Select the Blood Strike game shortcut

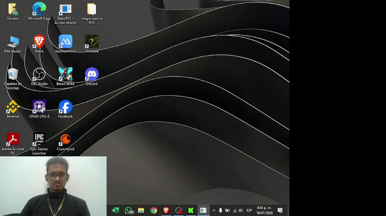[x=65, y=77]
